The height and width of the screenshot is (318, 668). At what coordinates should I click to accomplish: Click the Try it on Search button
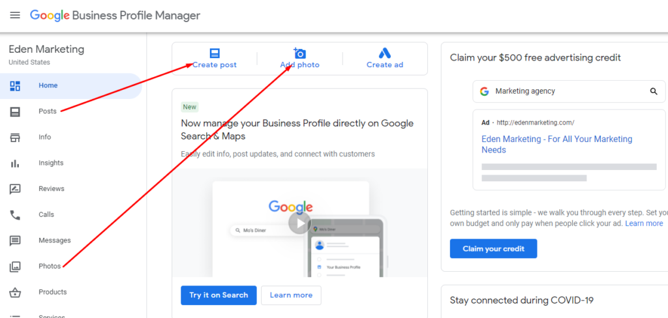(219, 295)
